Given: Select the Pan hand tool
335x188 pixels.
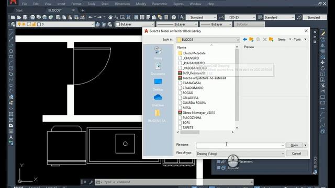Looking at the screenshot, I should pyautogui.click(x=110, y=17).
